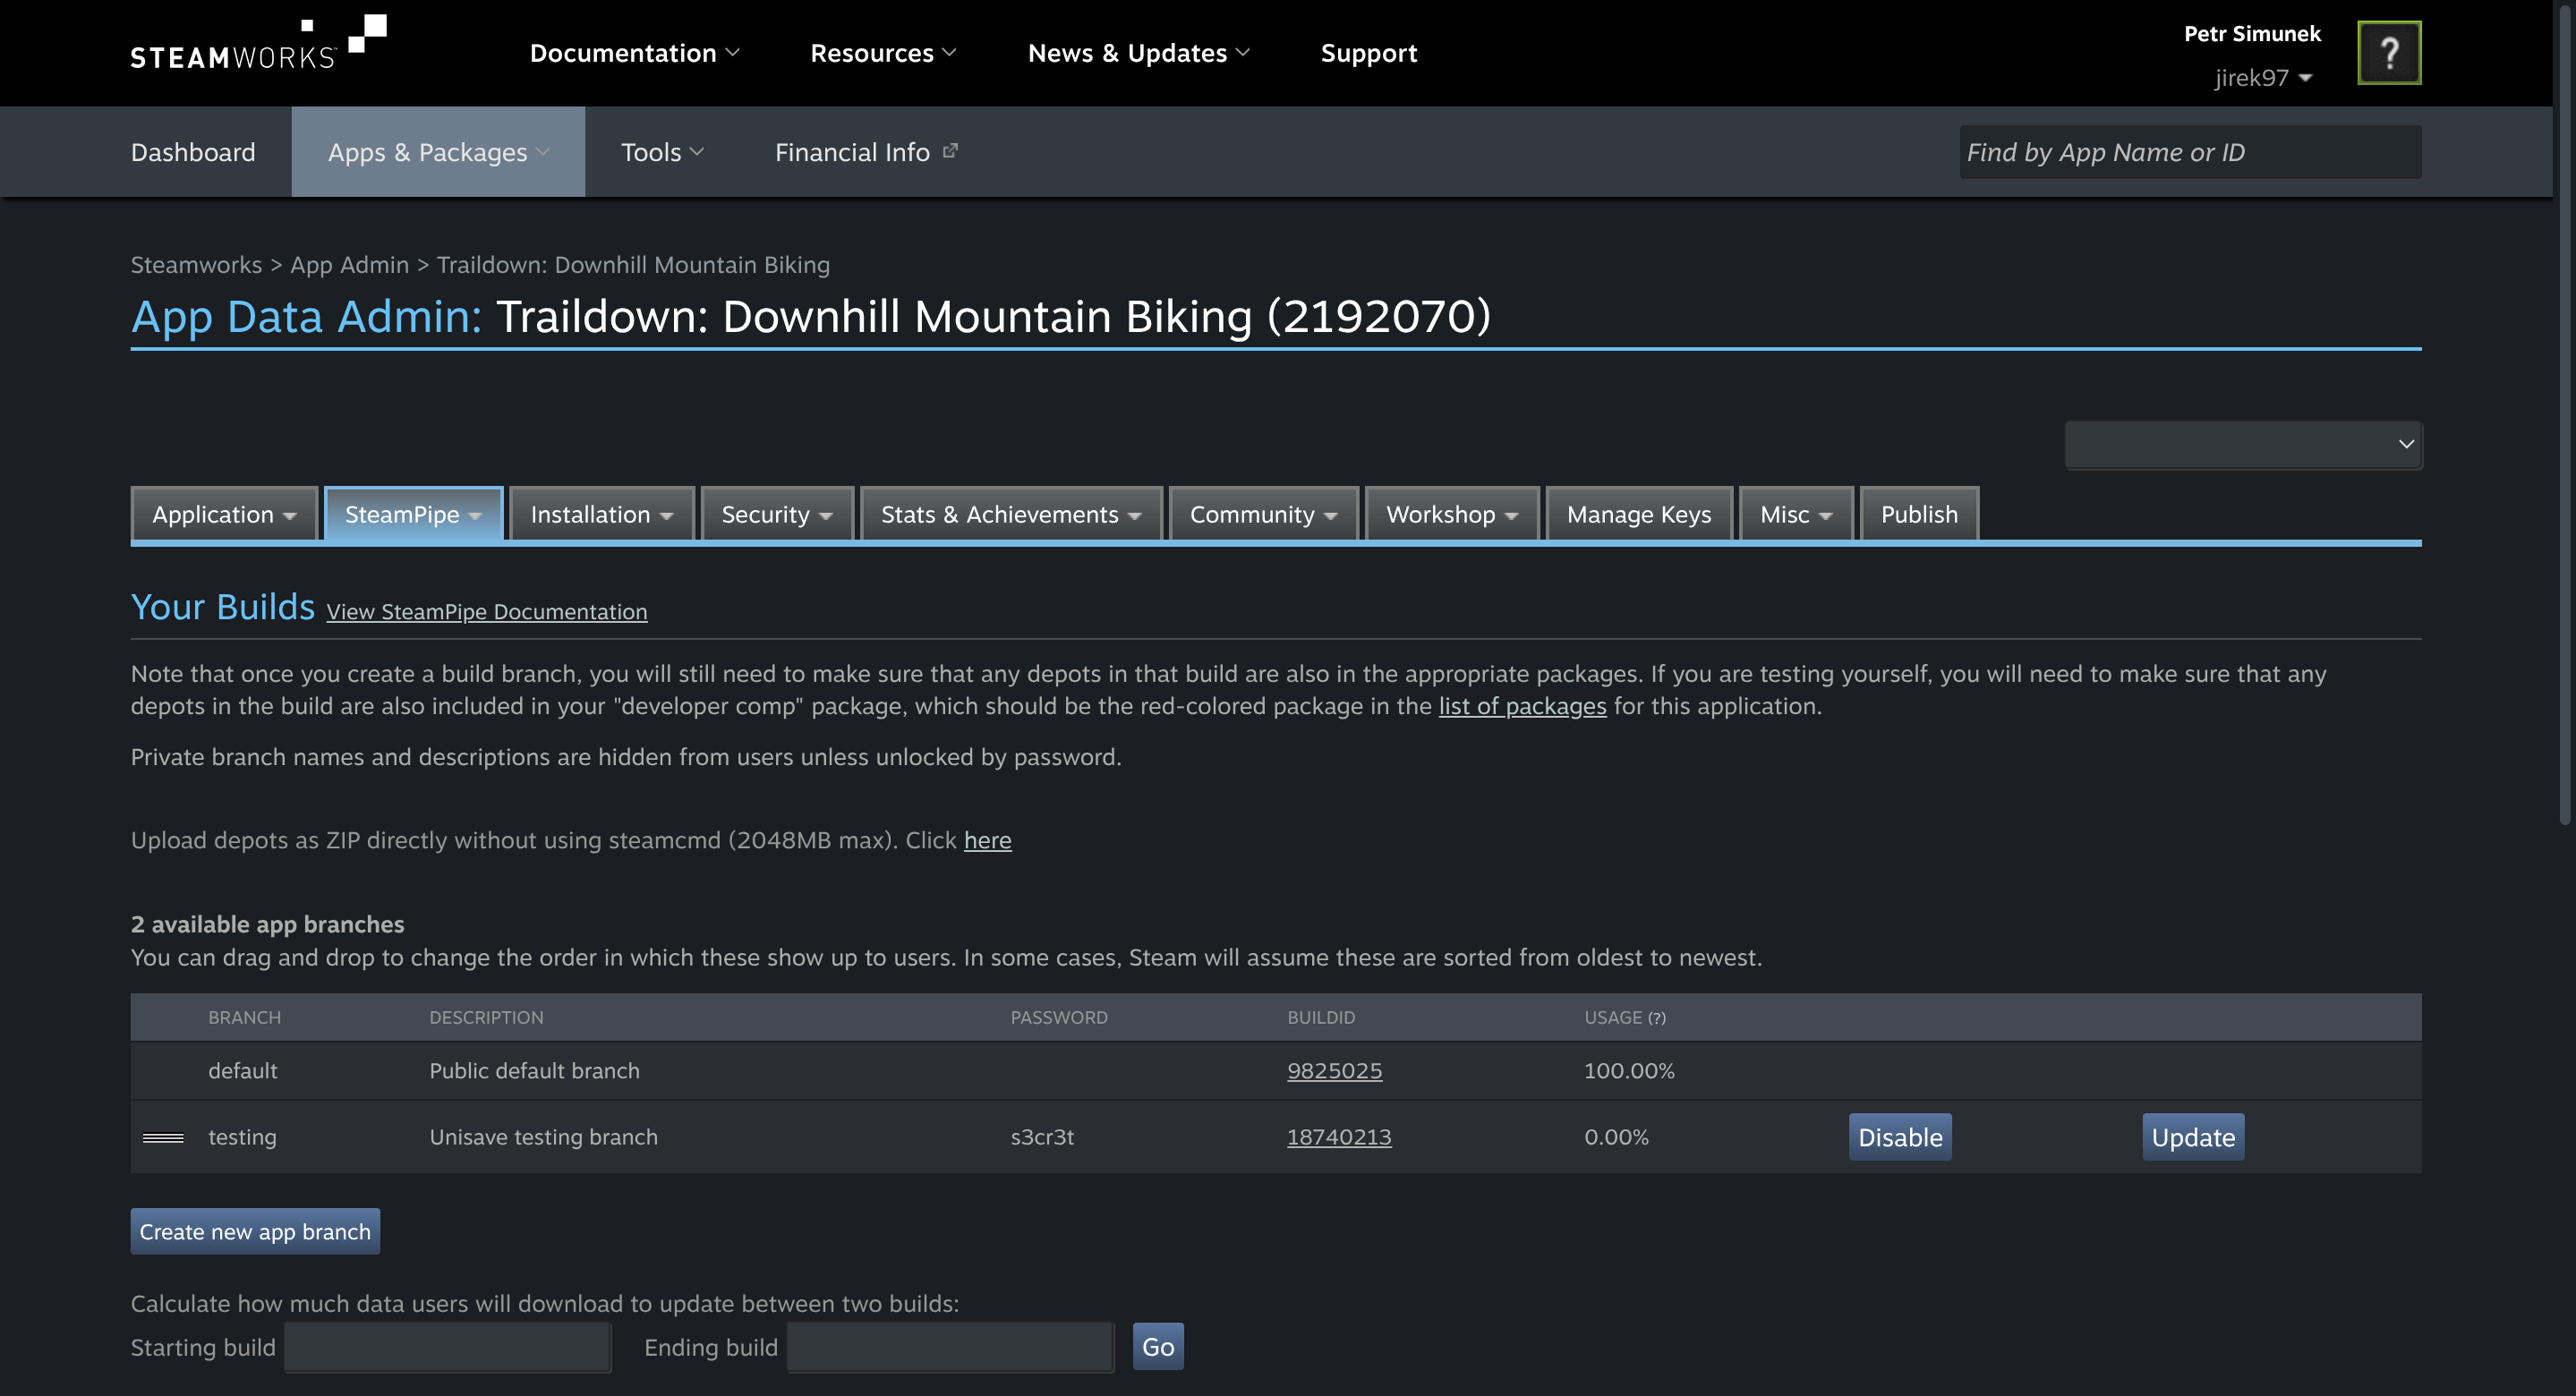Click the BUILDID column header
Viewport: 2576px width, 1396px height.
1321,1018
